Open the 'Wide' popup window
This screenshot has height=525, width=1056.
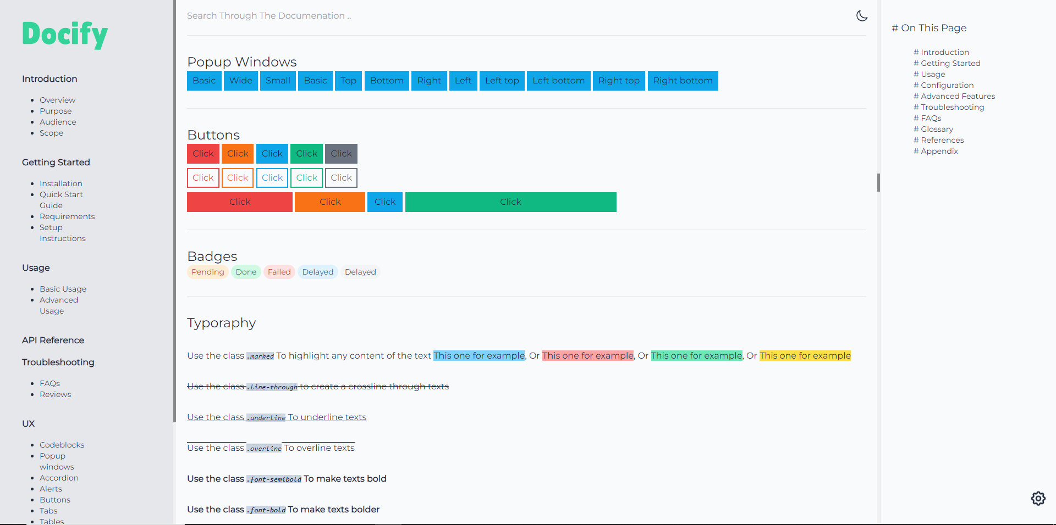240,80
